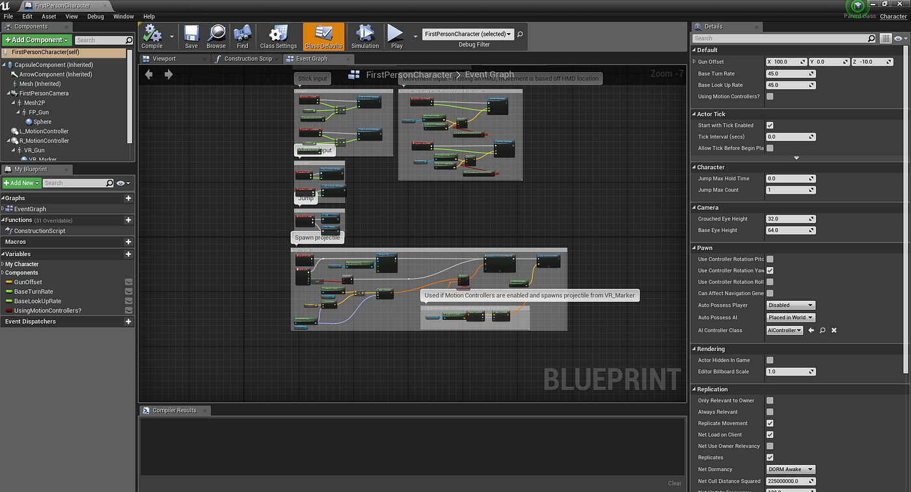The height and width of the screenshot is (492, 911).
Task: Focus the Components search field
Action: pyautogui.click(x=104, y=40)
